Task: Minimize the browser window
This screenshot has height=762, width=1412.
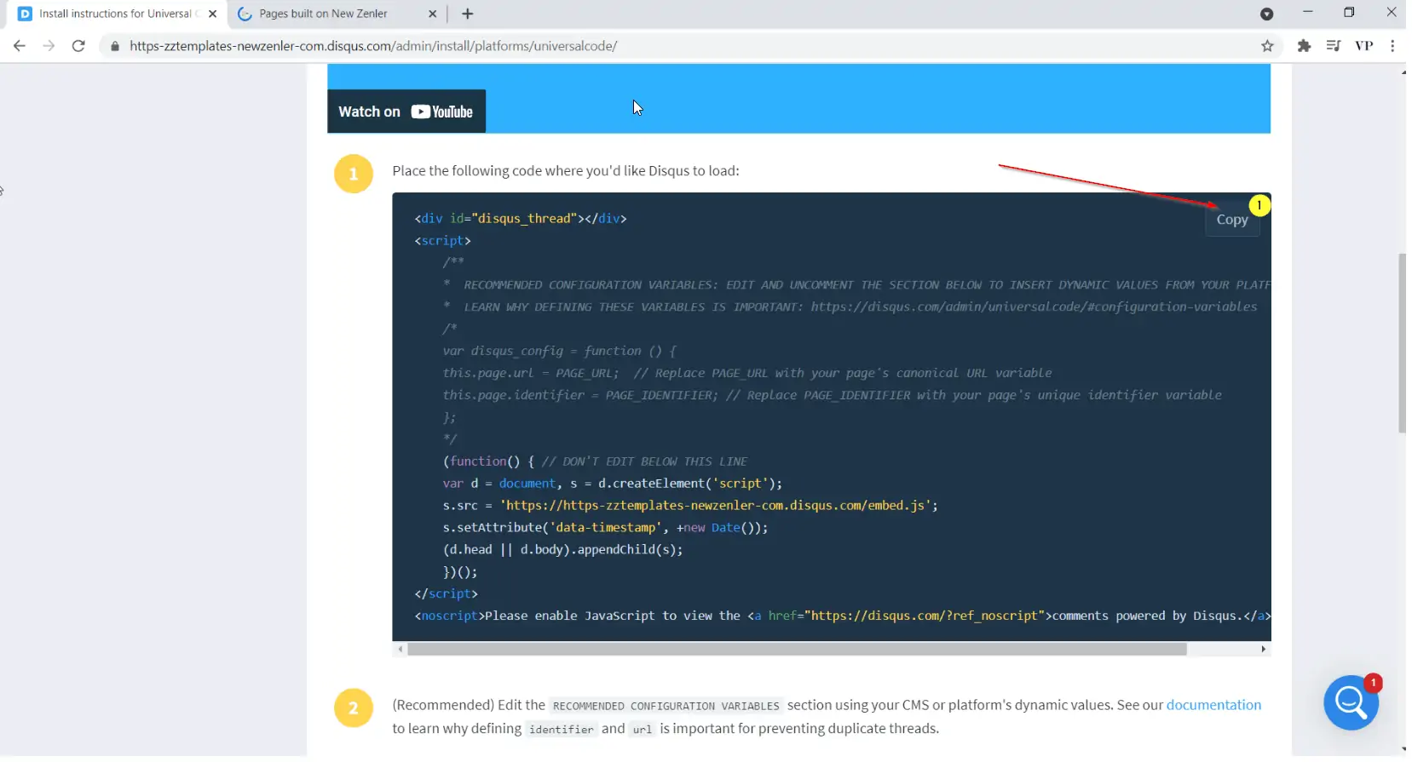Action: (x=1307, y=12)
